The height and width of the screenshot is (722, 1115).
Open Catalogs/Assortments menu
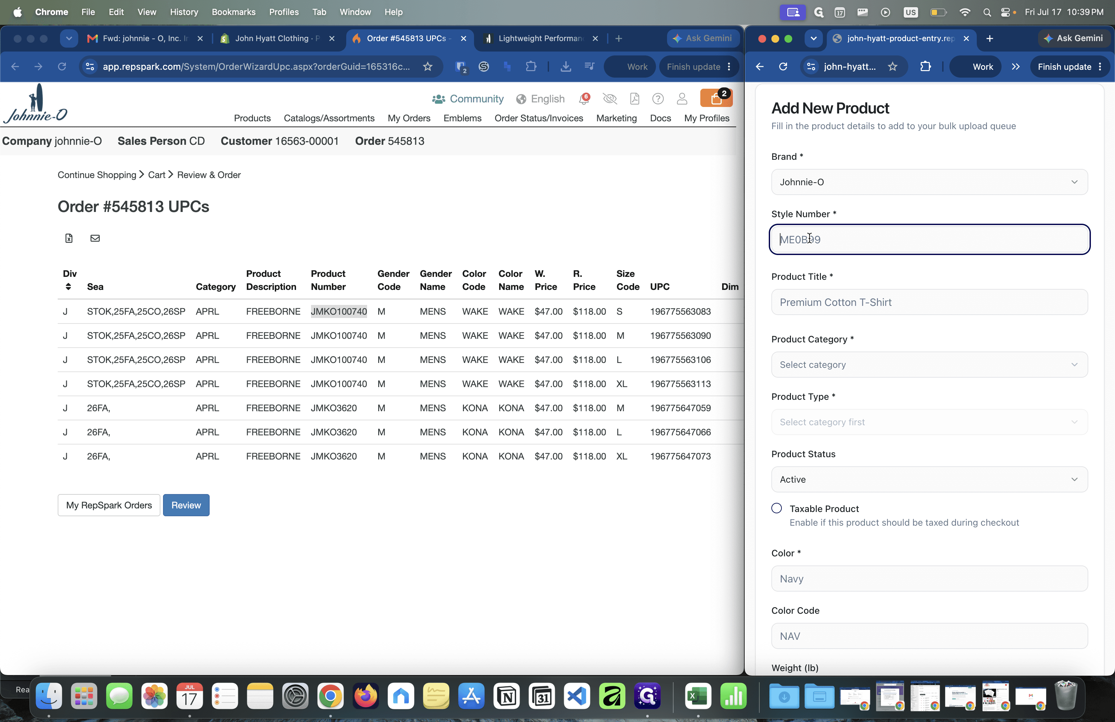329,118
